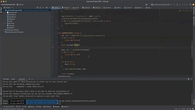
Task: Add a new terminal tab
Action: pos(29,79)
